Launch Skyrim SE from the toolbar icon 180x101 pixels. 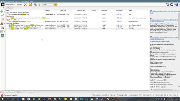pos(3,4)
